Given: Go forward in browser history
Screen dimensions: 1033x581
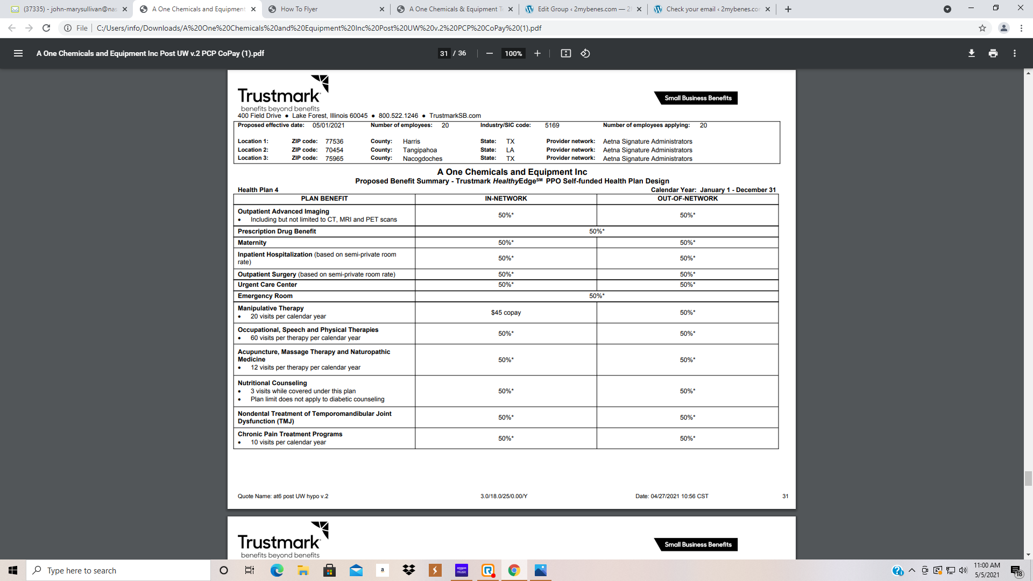Looking at the screenshot, I should (29, 28).
